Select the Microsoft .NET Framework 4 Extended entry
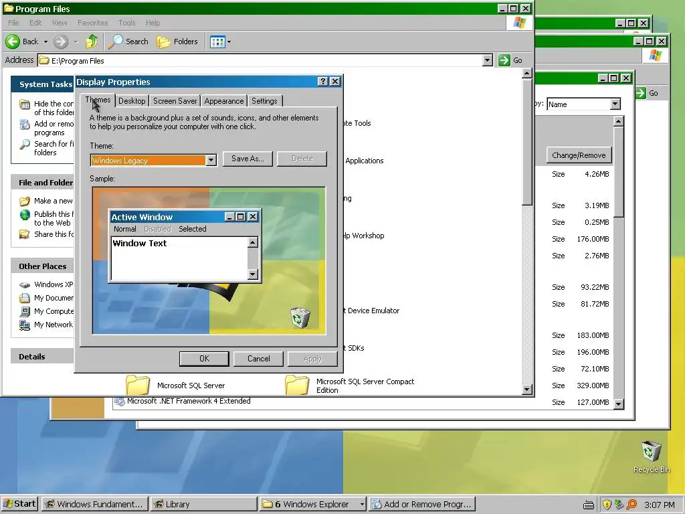 188,401
